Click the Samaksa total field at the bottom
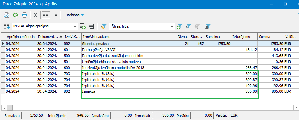The width and height of the screenshot is (299, 120). 33,115
